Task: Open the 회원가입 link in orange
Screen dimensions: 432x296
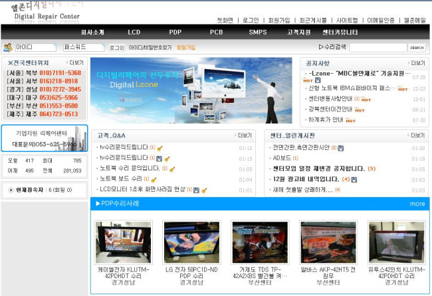Action: pyautogui.click(x=185, y=48)
